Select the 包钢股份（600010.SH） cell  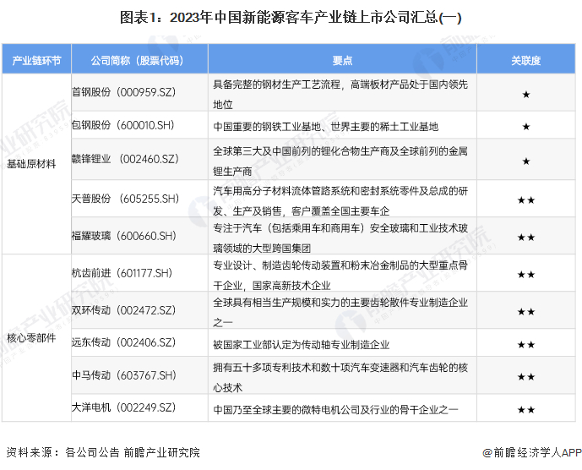[139, 125]
